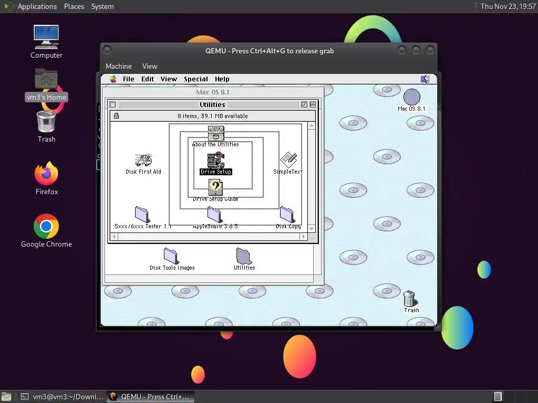
Task: Open the Apple menu
Action: (113, 79)
